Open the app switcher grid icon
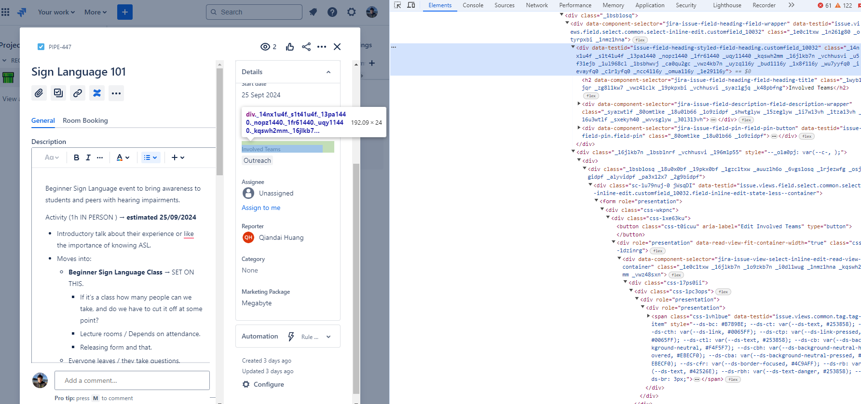The image size is (861, 404). [x=5, y=12]
